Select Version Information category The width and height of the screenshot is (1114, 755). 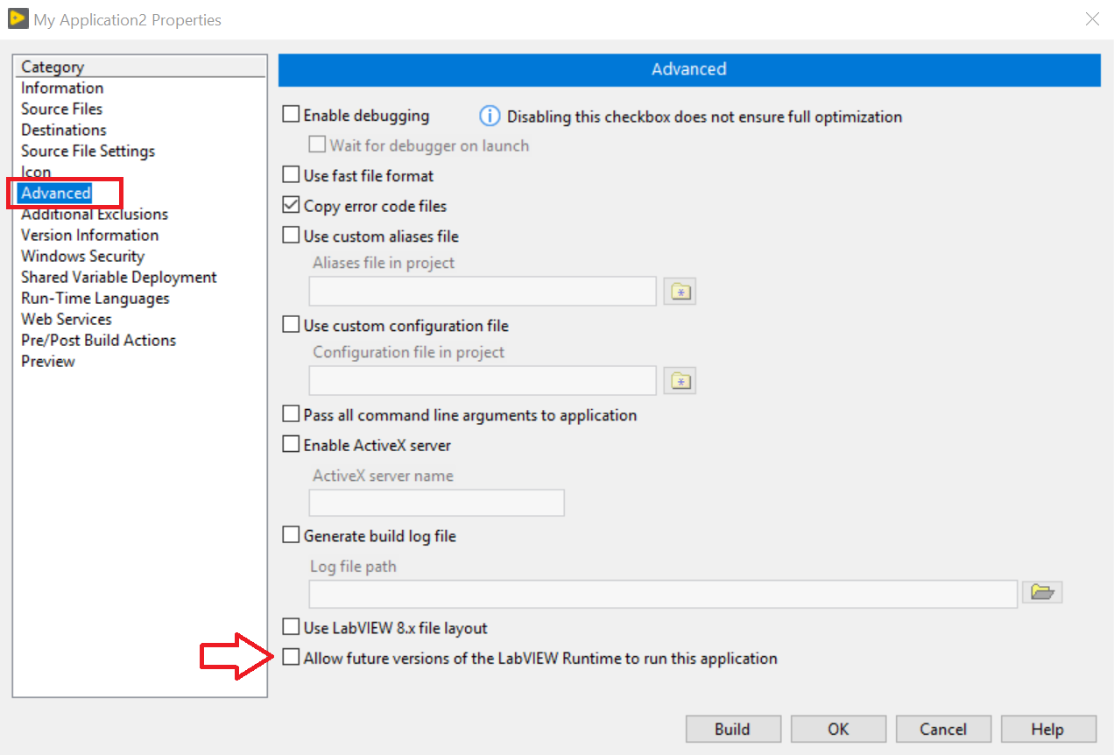pyautogui.click(x=89, y=235)
